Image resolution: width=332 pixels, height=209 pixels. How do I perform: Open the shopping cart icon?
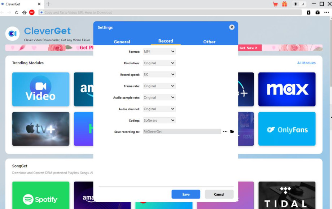[275, 4]
